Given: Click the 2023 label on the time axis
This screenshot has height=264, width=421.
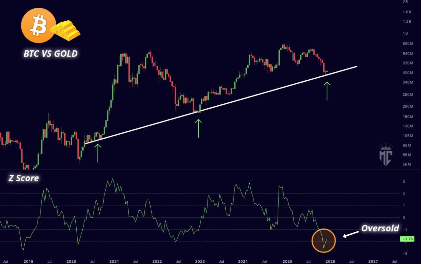Looking at the screenshot, I should (x=200, y=261).
